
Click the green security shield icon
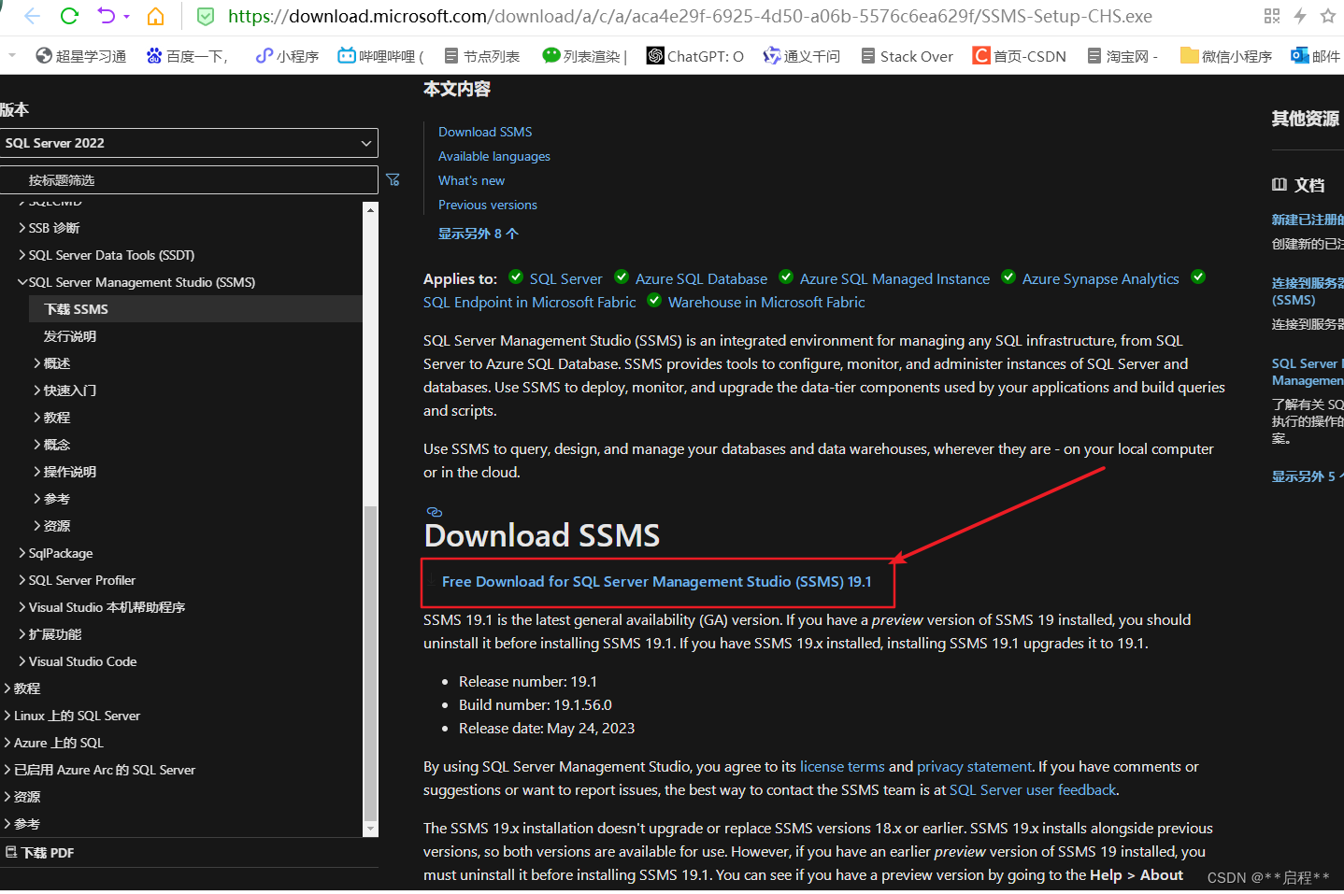(x=207, y=16)
